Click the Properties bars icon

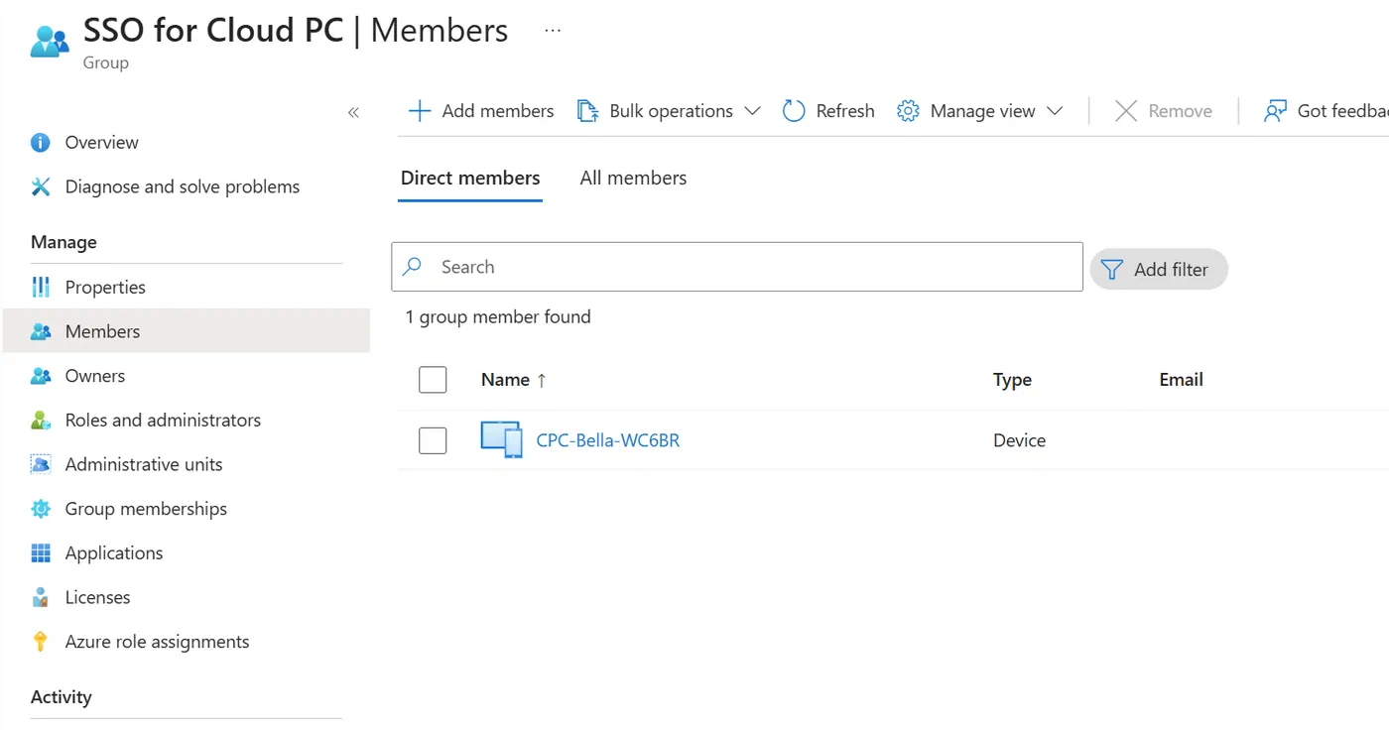point(41,287)
